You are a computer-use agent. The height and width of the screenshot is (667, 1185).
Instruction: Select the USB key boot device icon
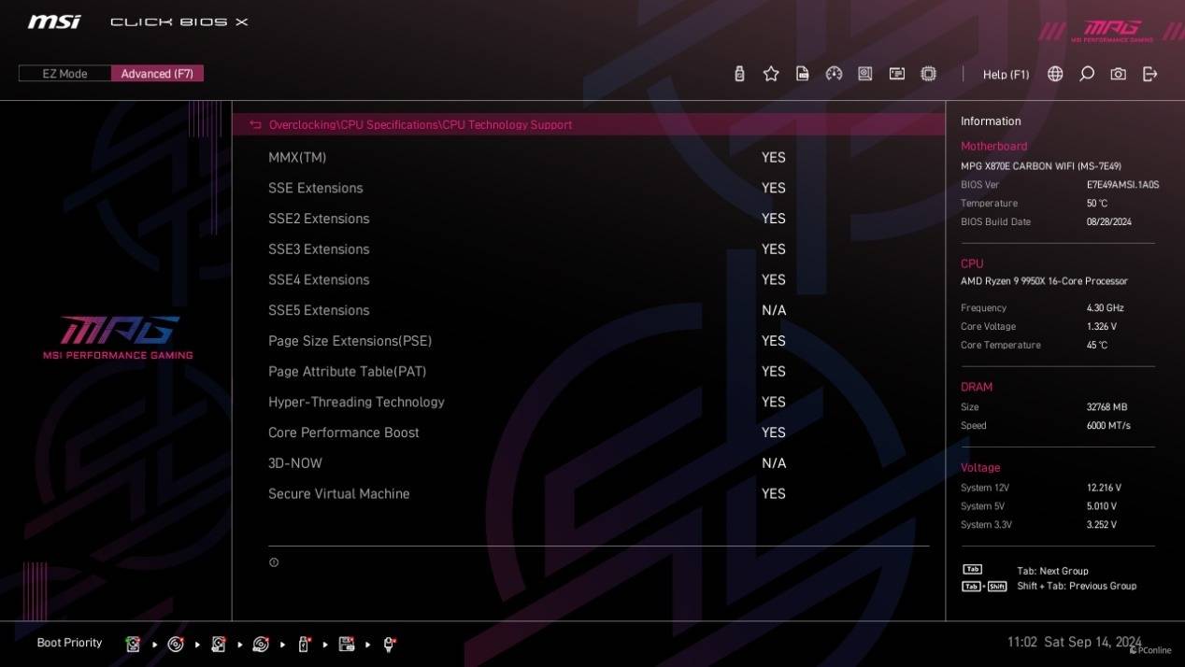coord(304,644)
